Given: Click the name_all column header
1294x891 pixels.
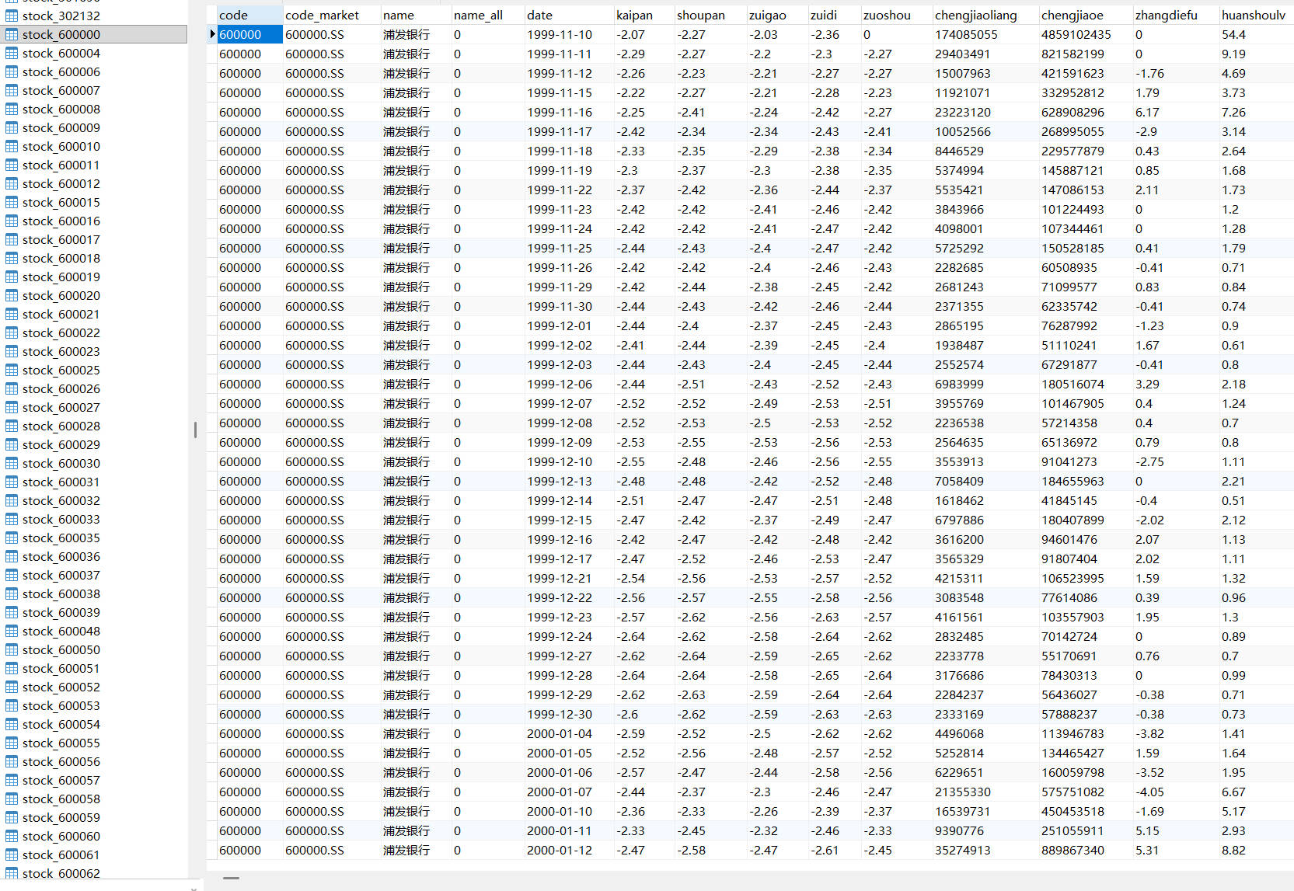Looking at the screenshot, I should (487, 15).
